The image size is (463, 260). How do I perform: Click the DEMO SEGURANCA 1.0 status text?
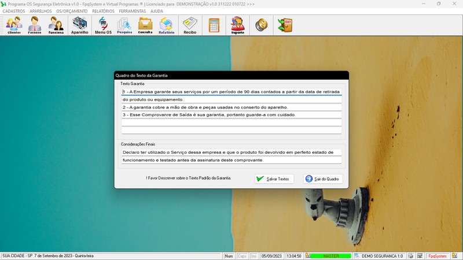[382, 256]
